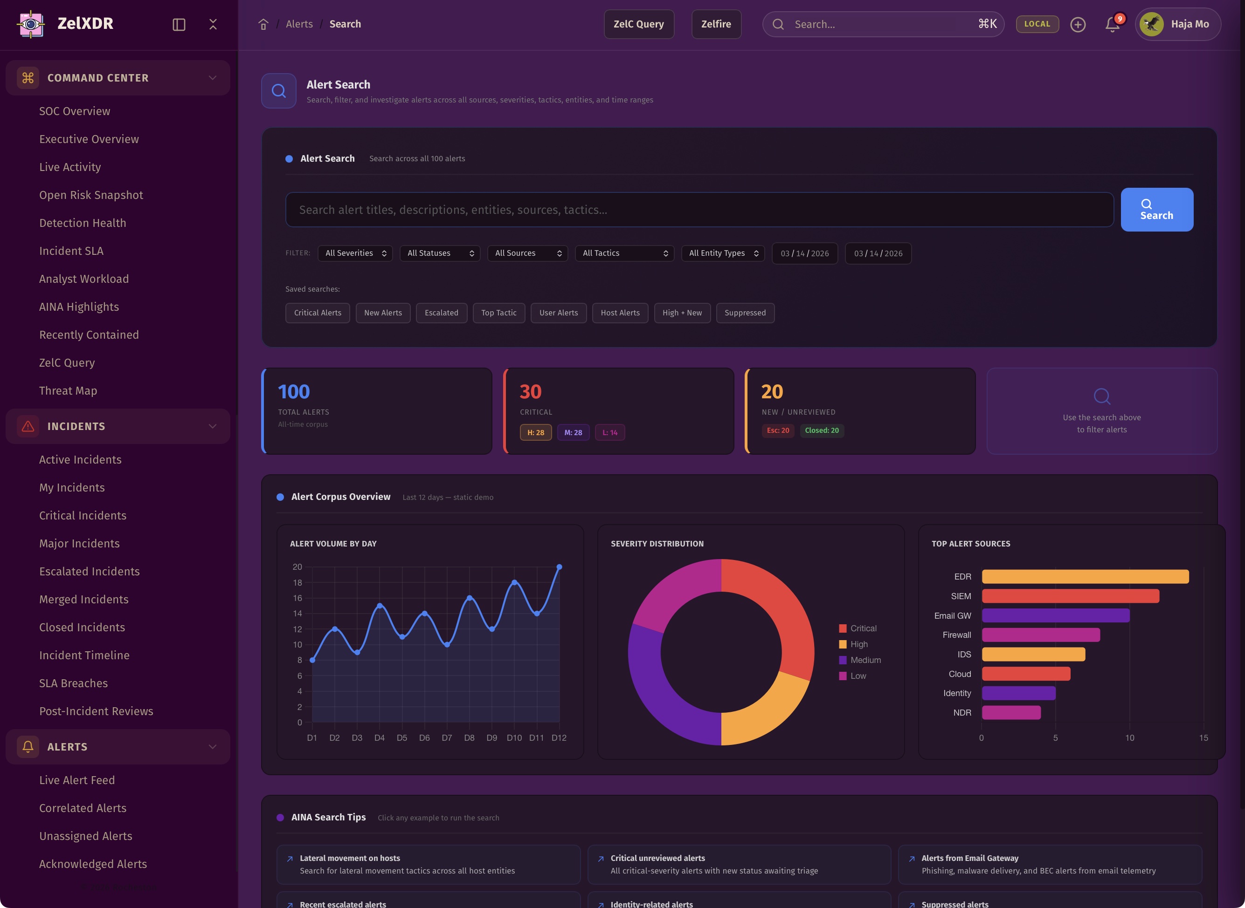Open the All Tactics filter dropdown
This screenshot has height=908, width=1245.
(624, 253)
